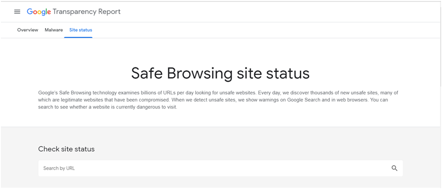
Task: Click the blue underline beneath Site status
Action: pyautogui.click(x=78, y=37)
